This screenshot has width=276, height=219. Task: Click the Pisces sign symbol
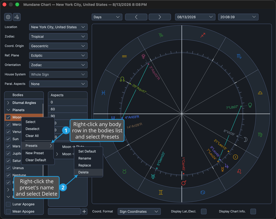(103, 93)
